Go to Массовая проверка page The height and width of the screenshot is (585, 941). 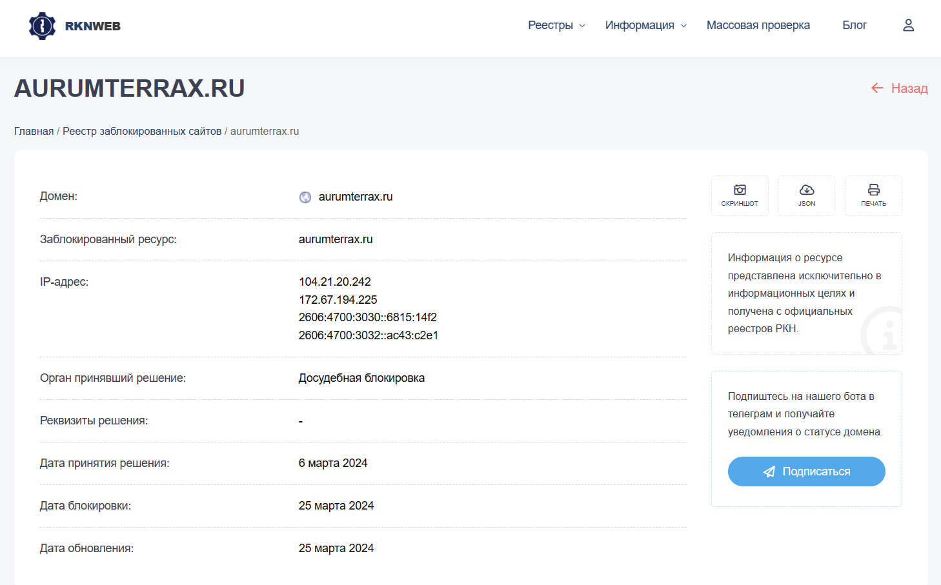tap(758, 25)
